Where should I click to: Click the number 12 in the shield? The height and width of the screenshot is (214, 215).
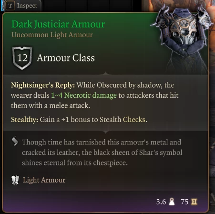coord(22,58)
